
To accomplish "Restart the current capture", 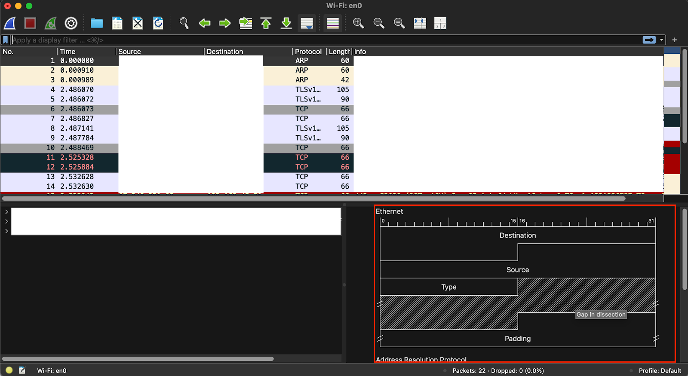I will pyautogui.click(x=51, y=23).
